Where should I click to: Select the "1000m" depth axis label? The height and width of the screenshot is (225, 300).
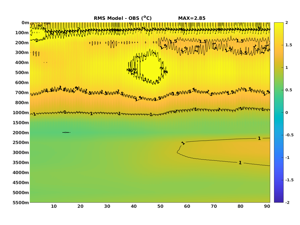click(21, 113)
